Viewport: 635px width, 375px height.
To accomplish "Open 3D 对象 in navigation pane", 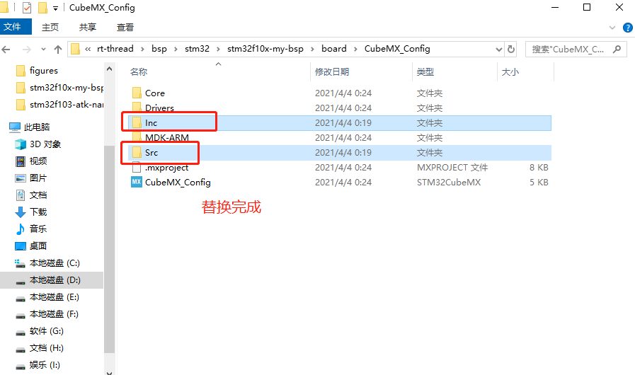I will [x=45, y=144].
